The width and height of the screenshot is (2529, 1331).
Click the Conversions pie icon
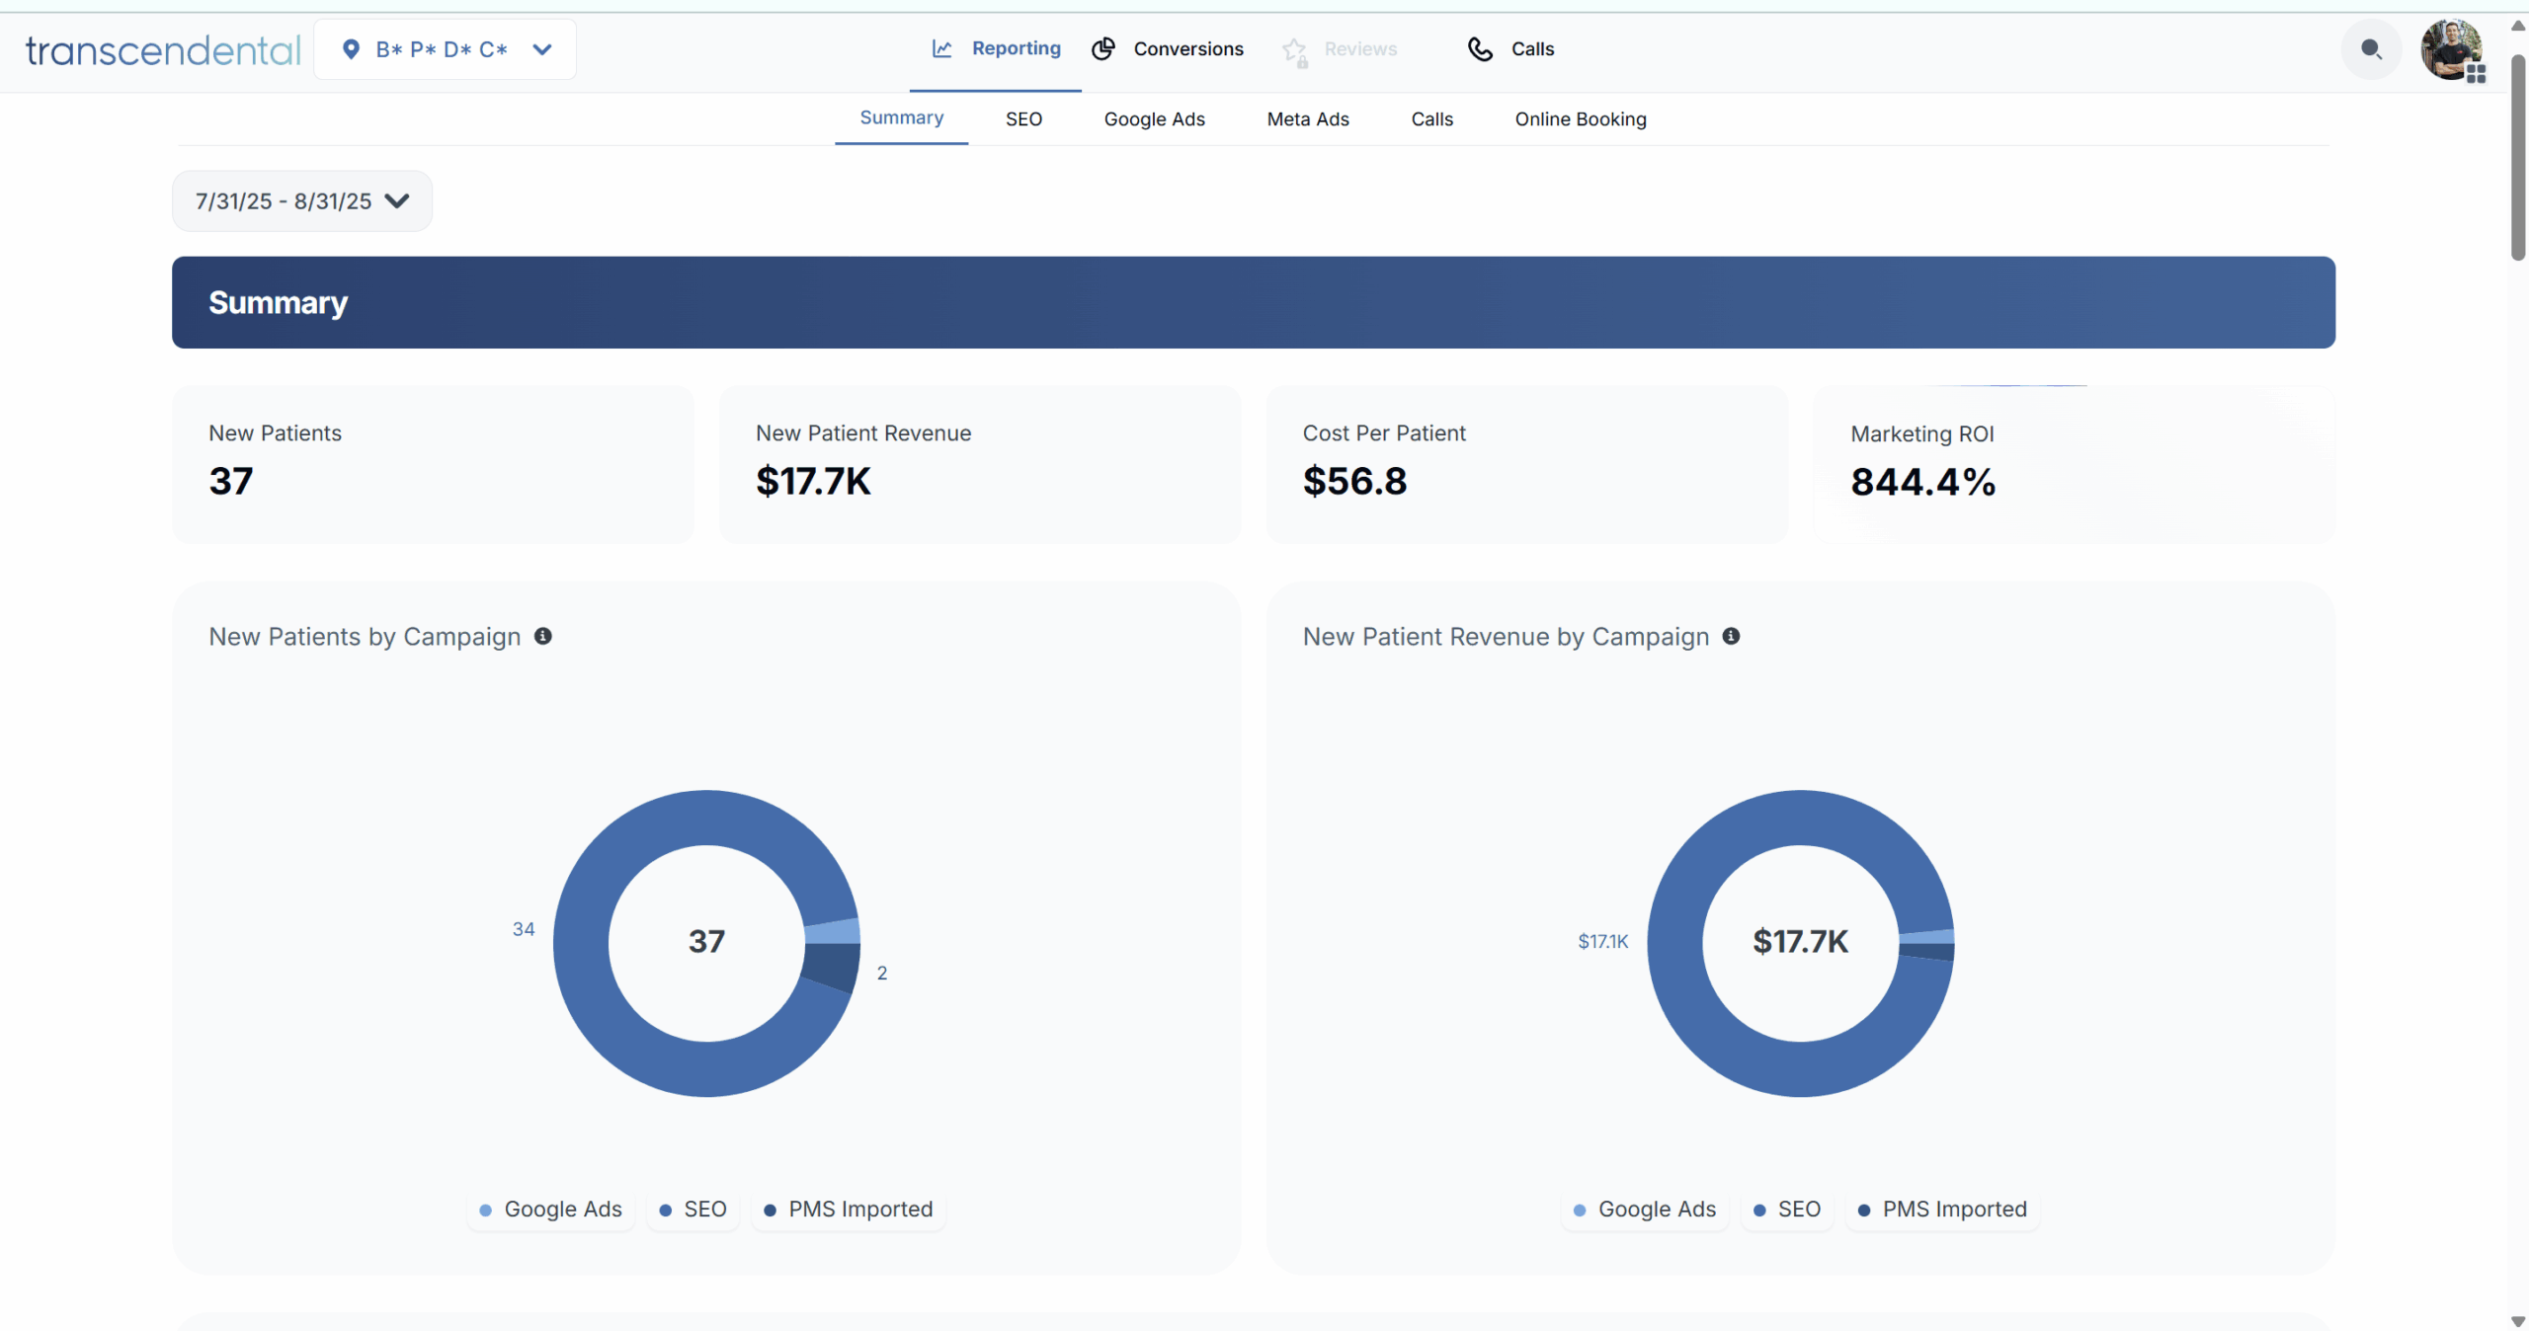pyautogui.click(x=1103, y=48)
